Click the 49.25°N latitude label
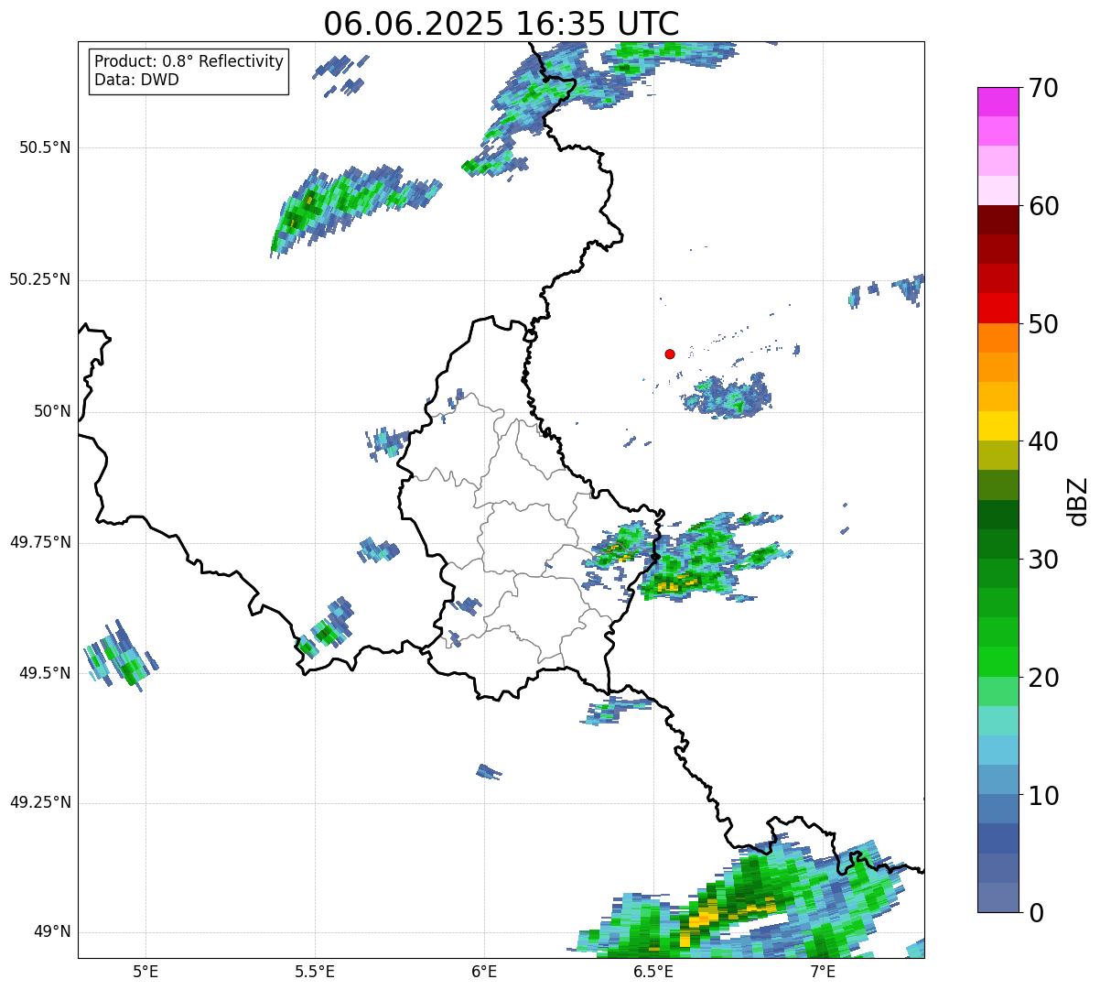This screenshot has height=990, width=1100. (40, 802)
